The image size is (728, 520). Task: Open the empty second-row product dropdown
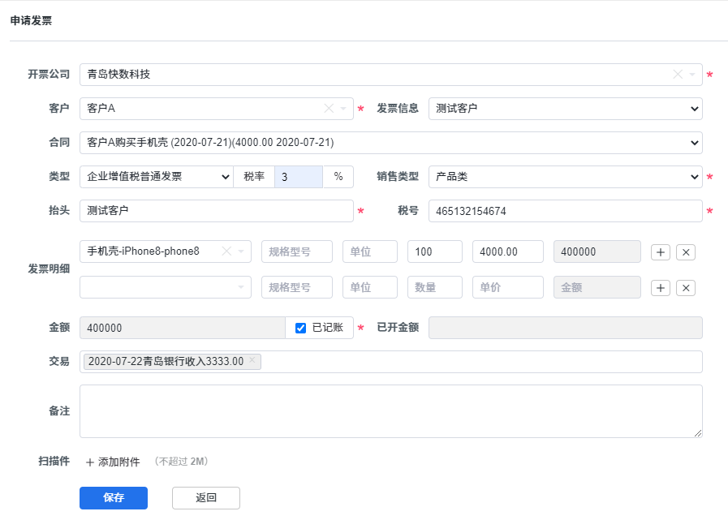click(x=166, y=287)
